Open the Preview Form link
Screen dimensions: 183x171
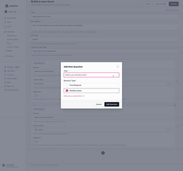point(173,10)
